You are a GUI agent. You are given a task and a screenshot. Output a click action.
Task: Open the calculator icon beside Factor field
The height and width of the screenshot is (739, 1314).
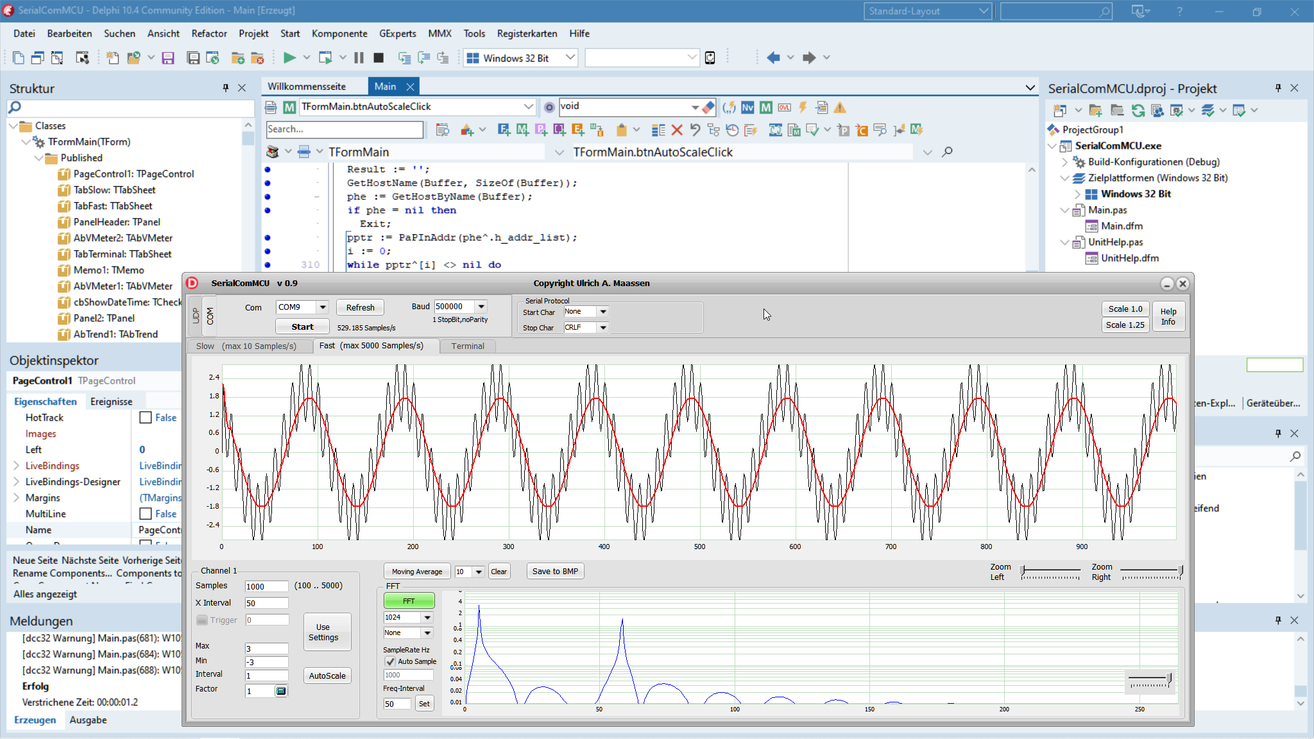281,691
